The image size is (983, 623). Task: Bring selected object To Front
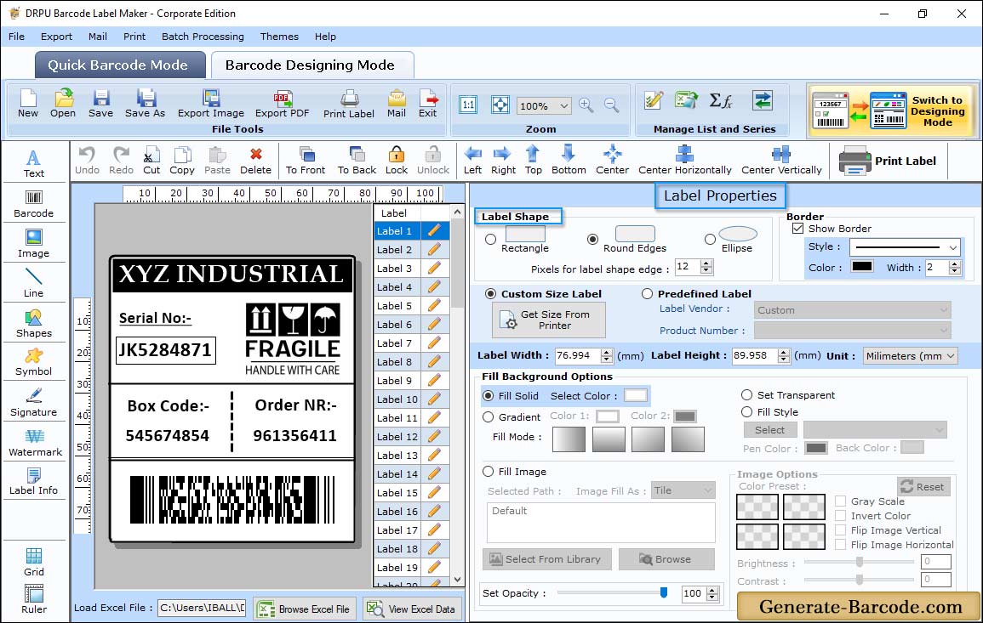[306, 161]
